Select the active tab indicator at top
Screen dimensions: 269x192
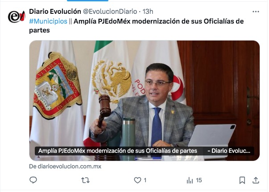pos(87,0)
